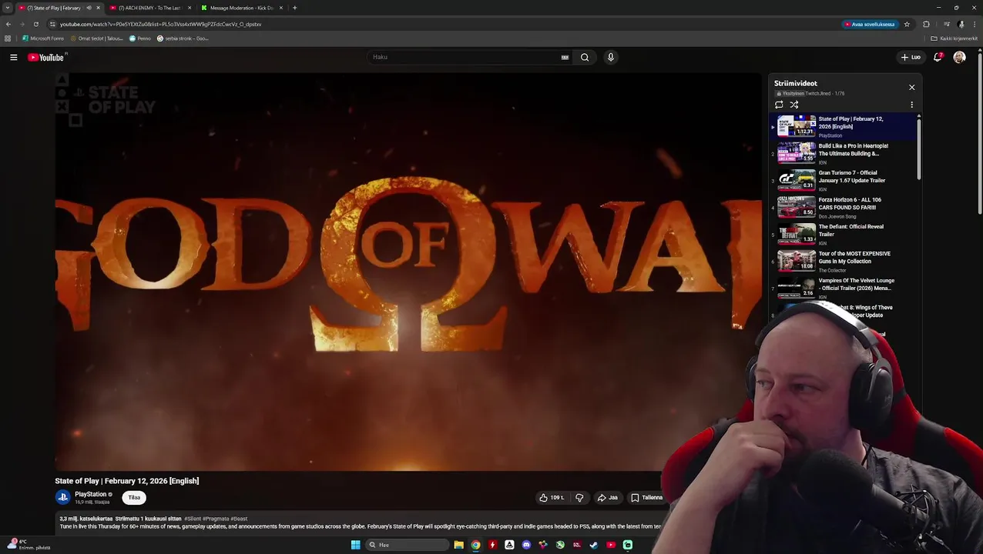983x554 pixels.
Task: Open Kaikki kirjanmerkit bookmarks folder
Action: pos(954,38)
